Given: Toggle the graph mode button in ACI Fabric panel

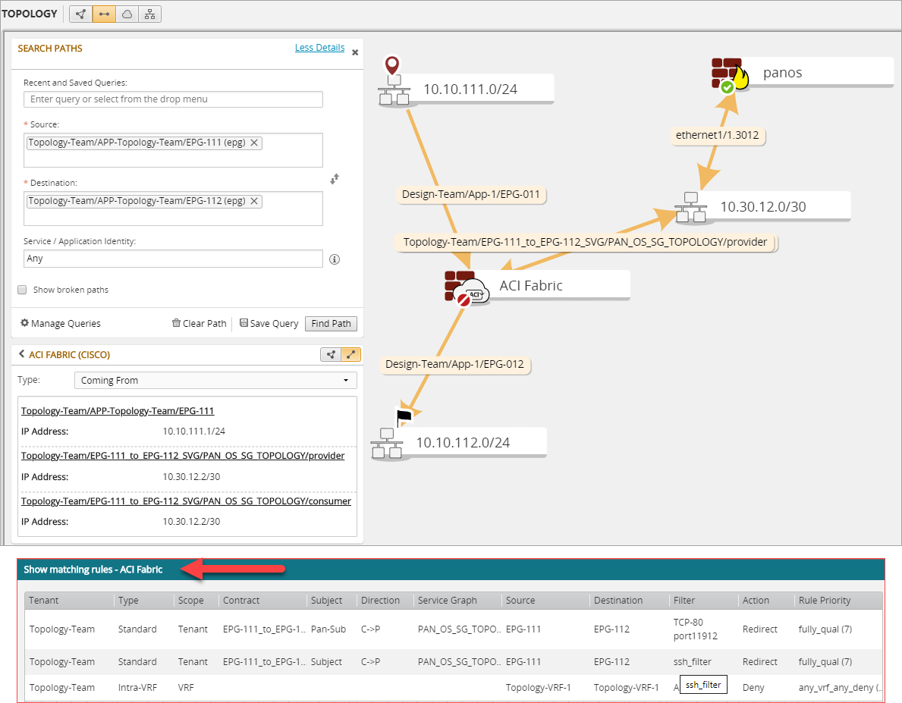Looking at the screenshot, I should [x=330, y=354].
